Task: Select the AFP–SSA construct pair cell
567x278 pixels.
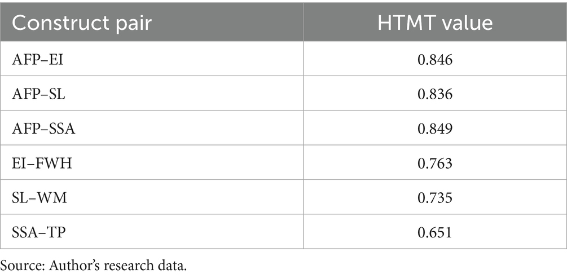Action: coord(43,129)
